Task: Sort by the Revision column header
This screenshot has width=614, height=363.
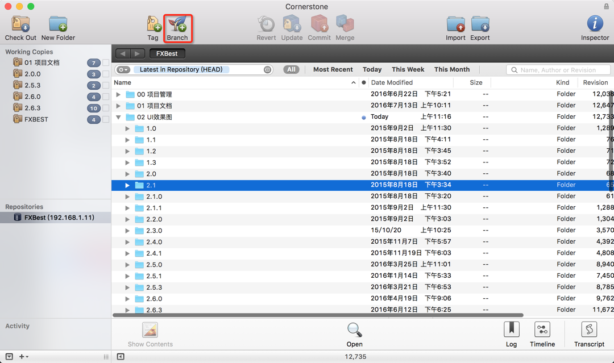Action: (x=595, y=82)
